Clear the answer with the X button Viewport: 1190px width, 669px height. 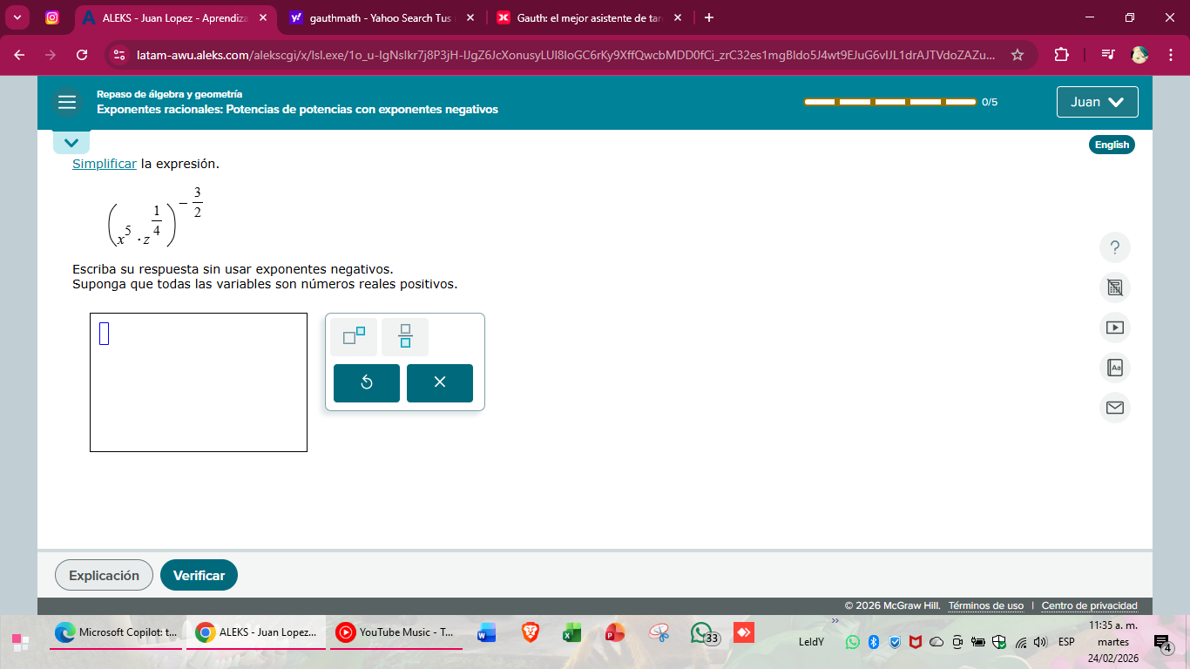point(440,382)
